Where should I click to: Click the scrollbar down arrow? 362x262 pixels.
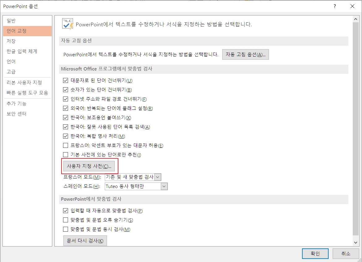click(356, 243)
